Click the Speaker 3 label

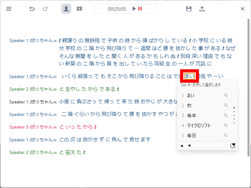(33, 127)
